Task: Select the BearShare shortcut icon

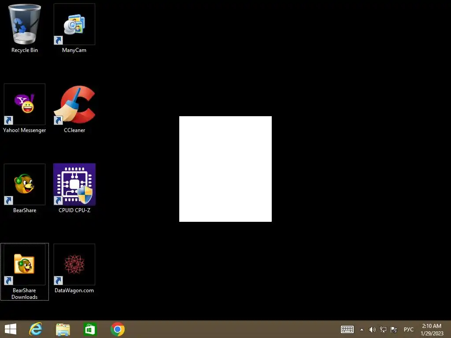Action: tap(25, 184)
